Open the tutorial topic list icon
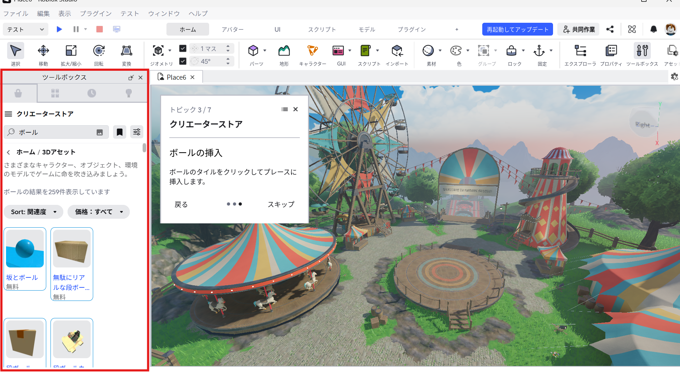This screenshot has width=680, height=382. [x=285, y=109]
